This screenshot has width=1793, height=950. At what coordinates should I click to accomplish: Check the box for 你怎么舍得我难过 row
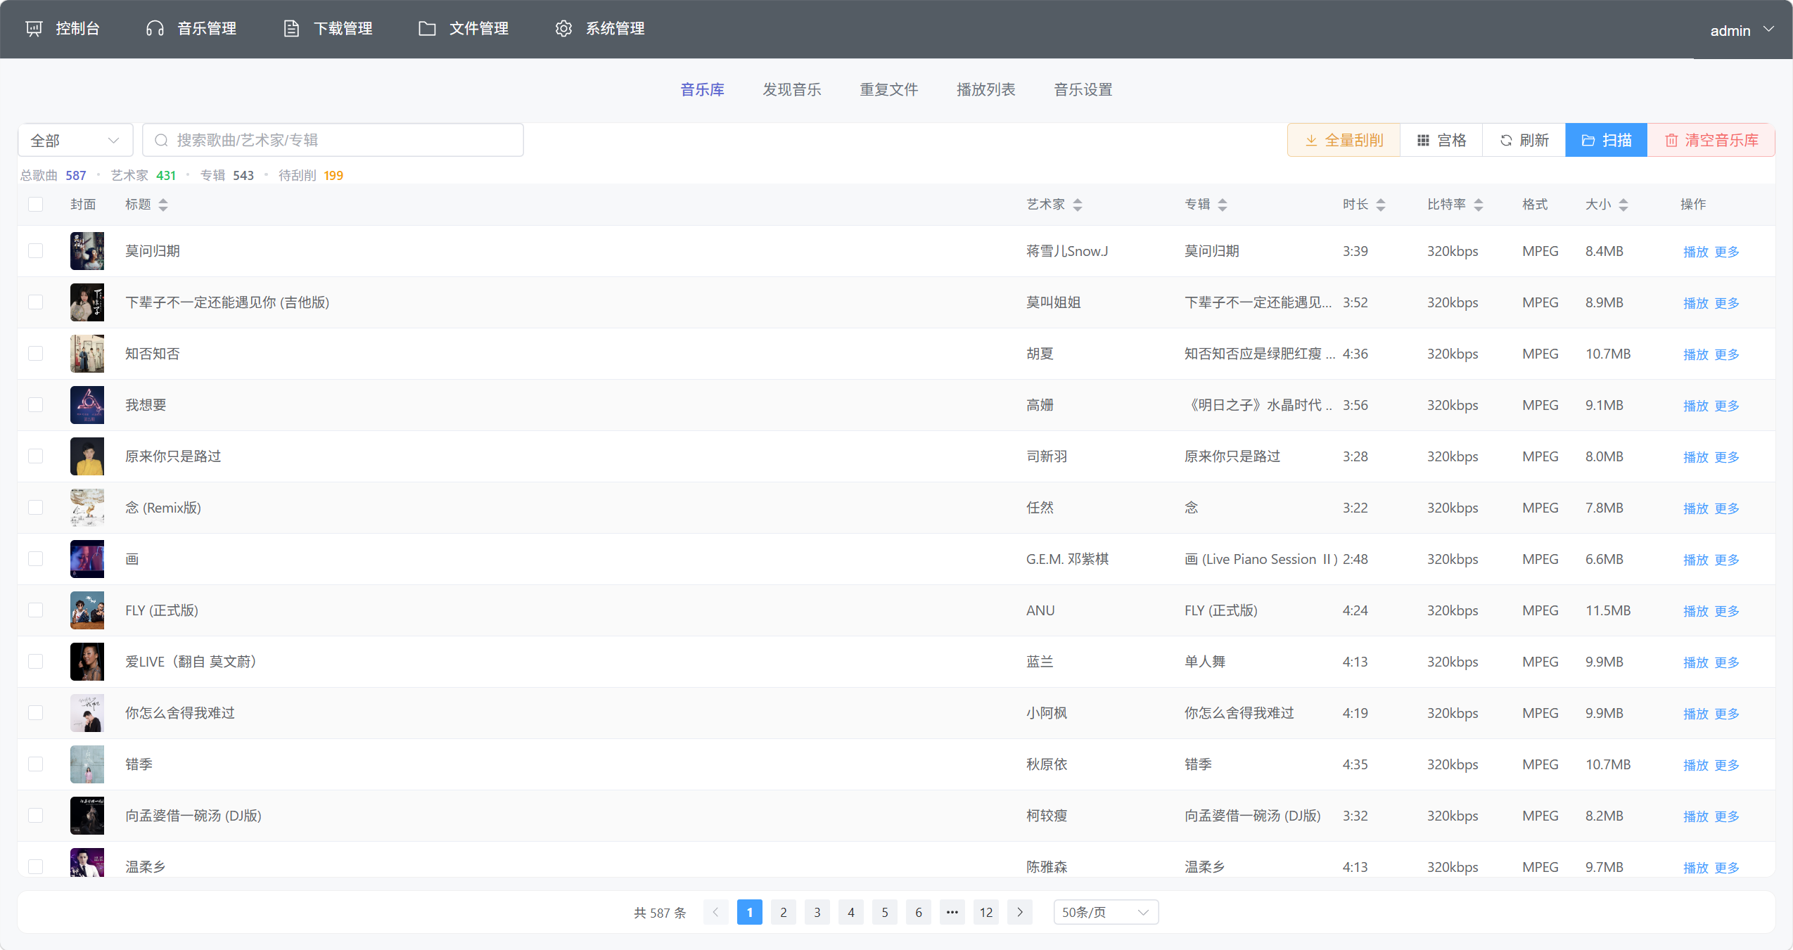36,713
